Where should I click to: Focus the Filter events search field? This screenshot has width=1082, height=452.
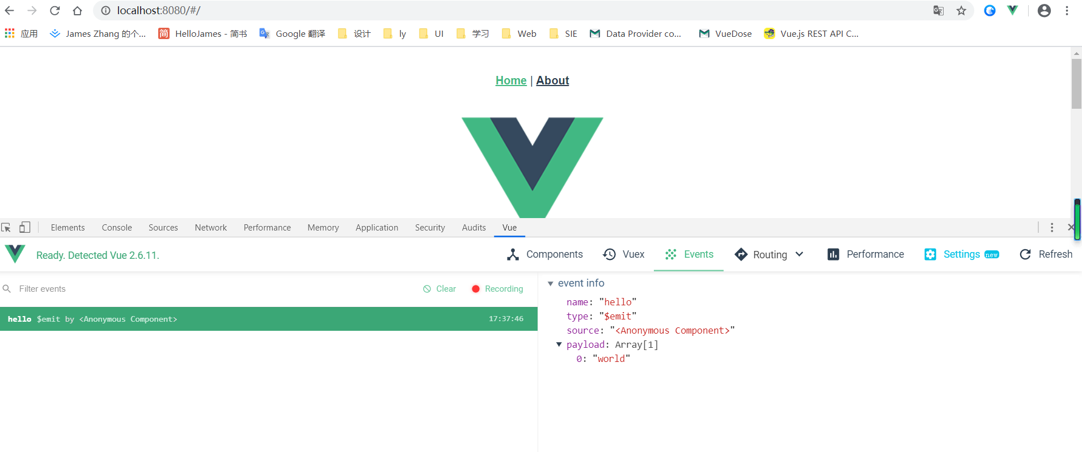click(210, 289)
